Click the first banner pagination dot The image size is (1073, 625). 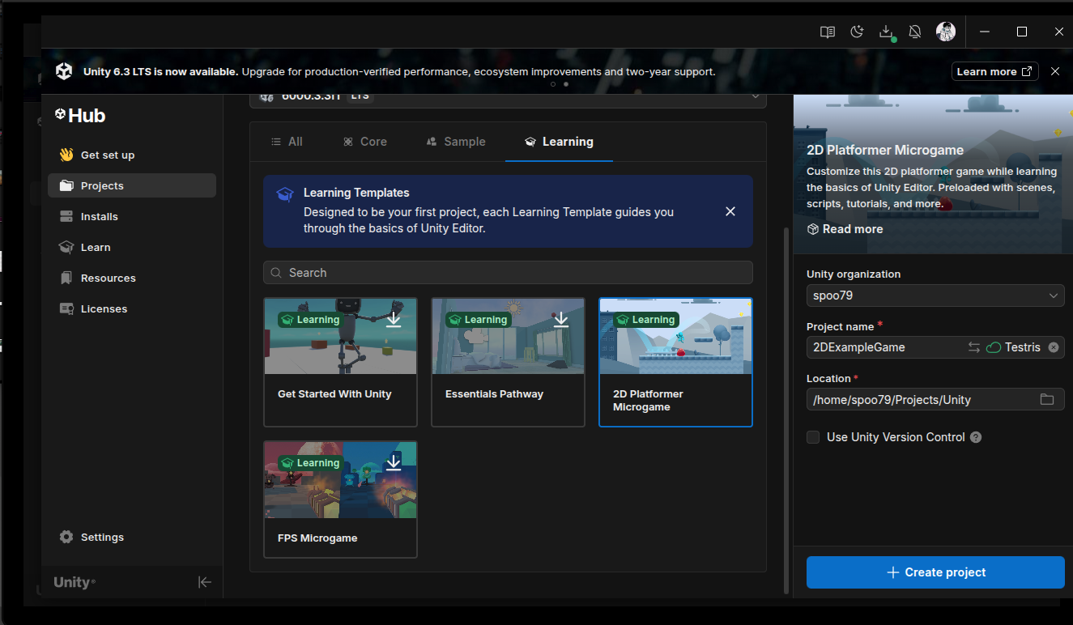[553, 84]
